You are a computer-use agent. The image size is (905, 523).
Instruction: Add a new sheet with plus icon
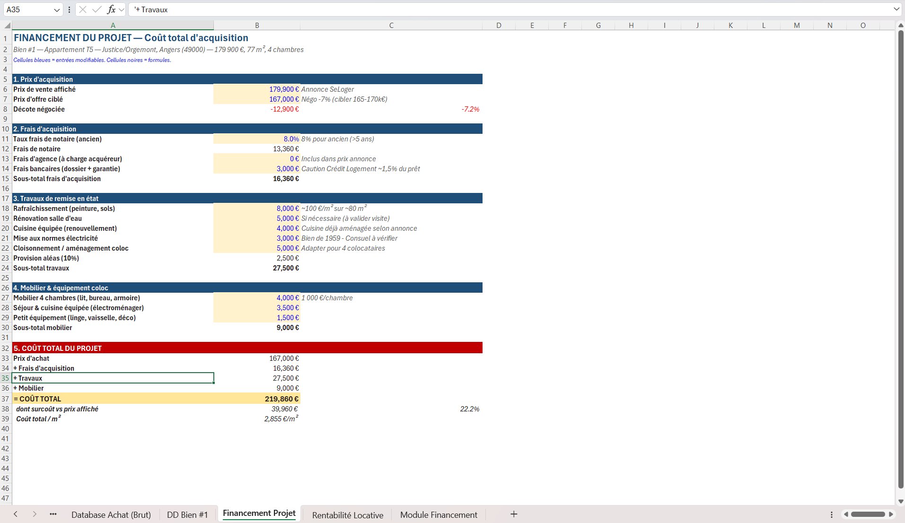click(x=514, y=514)
